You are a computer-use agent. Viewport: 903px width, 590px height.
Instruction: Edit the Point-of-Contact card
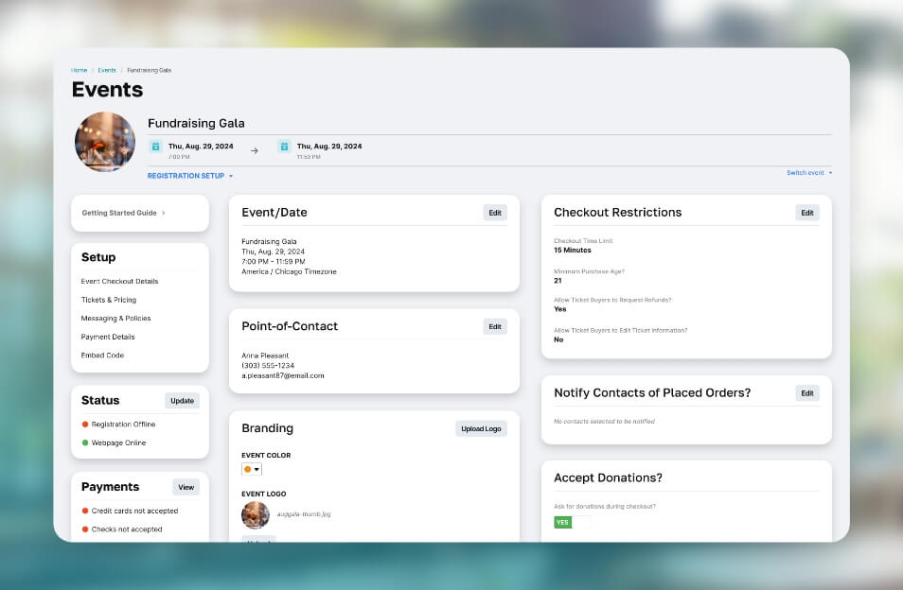tap(495, 326)
